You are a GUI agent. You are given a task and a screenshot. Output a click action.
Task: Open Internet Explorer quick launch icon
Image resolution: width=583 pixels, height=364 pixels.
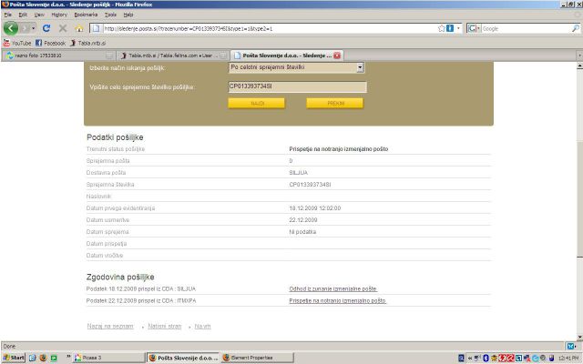[33, 358]
